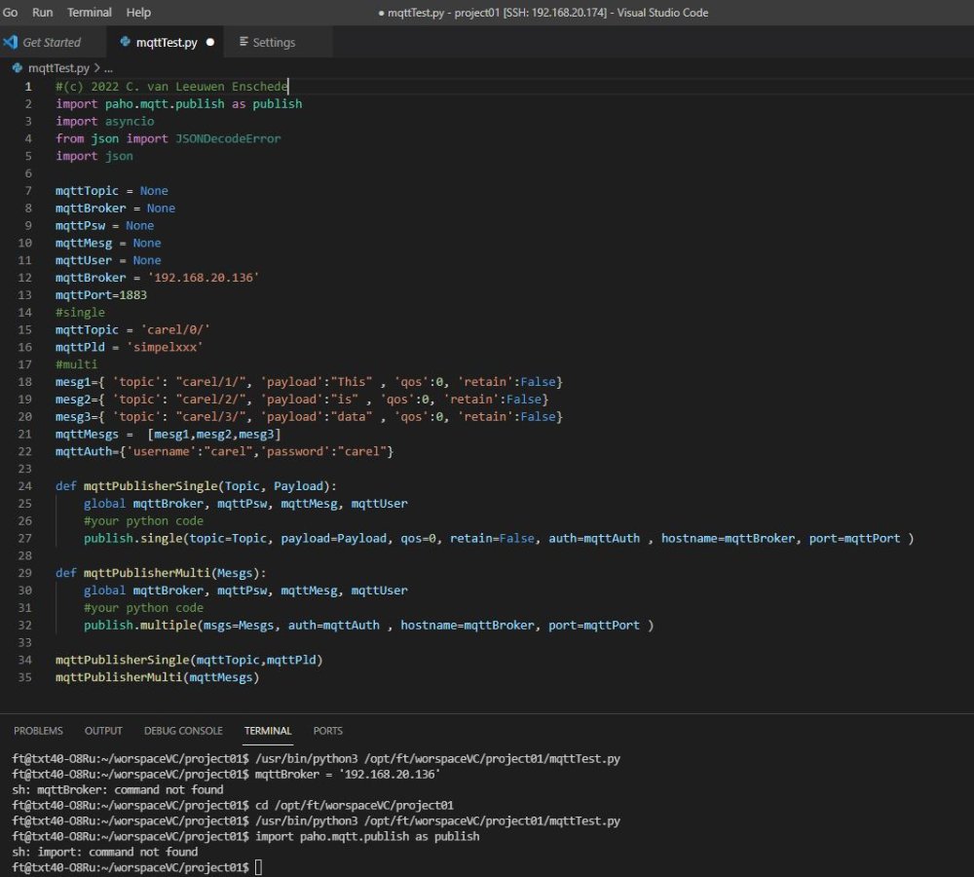Click 'JSONDecodeError' on line 4
The width and height of the screenshot is (974, 877).
228,138
